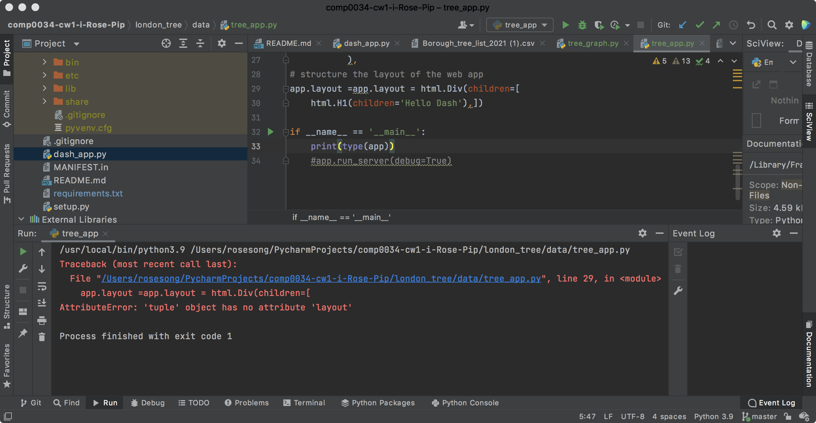Expand the bin folder in project tree
Screen dimensions: 816x423
tap(44, 62)
